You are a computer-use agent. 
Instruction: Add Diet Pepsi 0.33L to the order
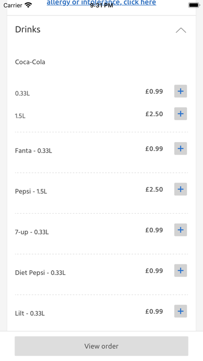tap(180, 271)
